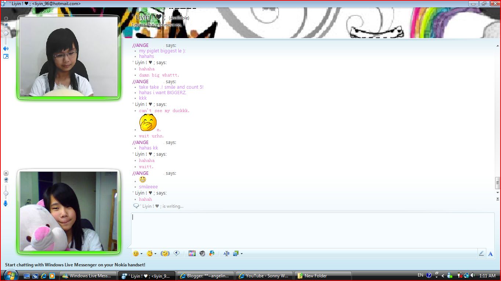Switch to YouTube taskbar window
Screen dimensions: 501x281
click(264, 276)
